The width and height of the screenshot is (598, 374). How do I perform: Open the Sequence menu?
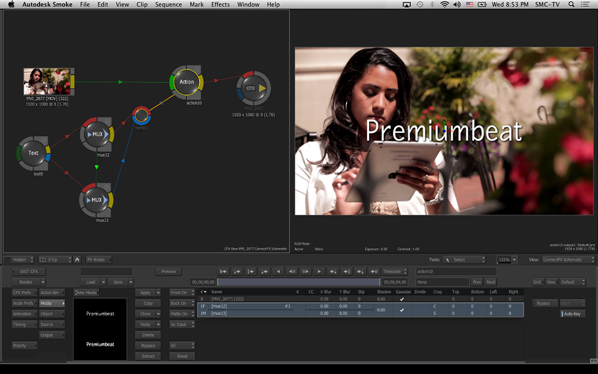[x=169, y=5]
